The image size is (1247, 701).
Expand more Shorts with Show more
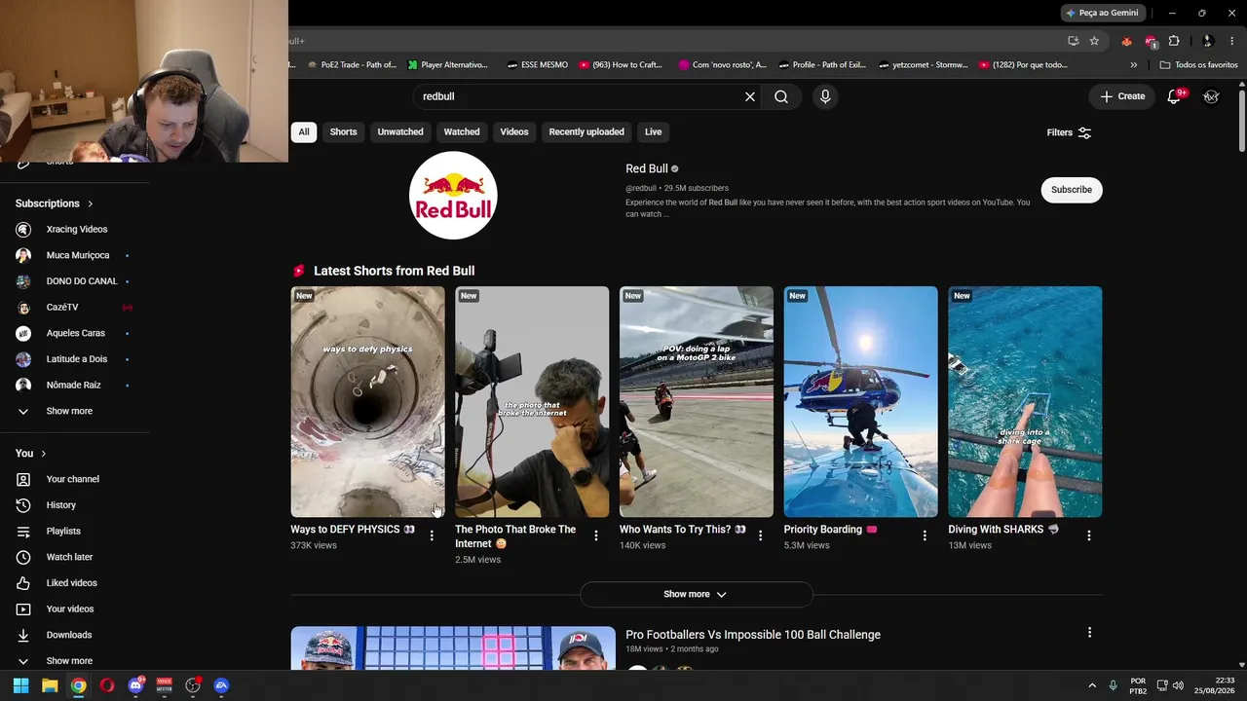[x=696, y=594]
